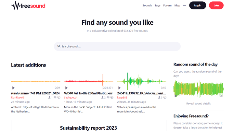Open WD40 Full bottle 250ml Plastic peal
The image size is (234, 131).
tap(88, 93)
